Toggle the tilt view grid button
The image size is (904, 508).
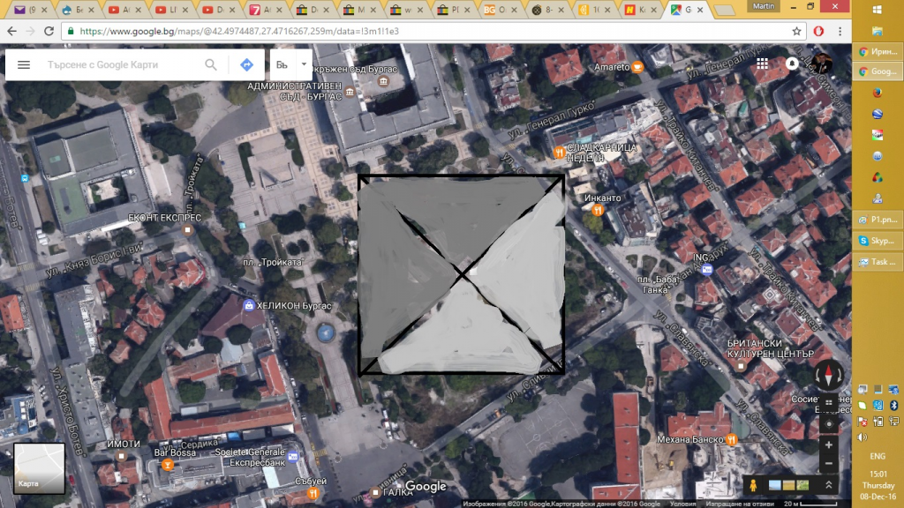(828, 403)
